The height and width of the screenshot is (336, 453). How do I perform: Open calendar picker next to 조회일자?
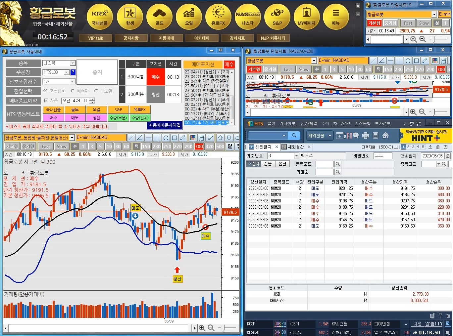(448, 156)
